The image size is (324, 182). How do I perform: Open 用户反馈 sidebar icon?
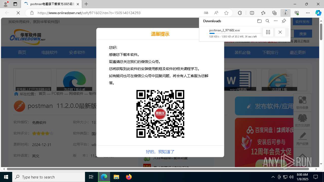pyautogui.click(x=302, y=139)
